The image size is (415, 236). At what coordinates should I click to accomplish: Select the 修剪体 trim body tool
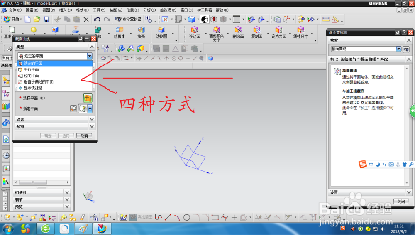pos(120,32)
